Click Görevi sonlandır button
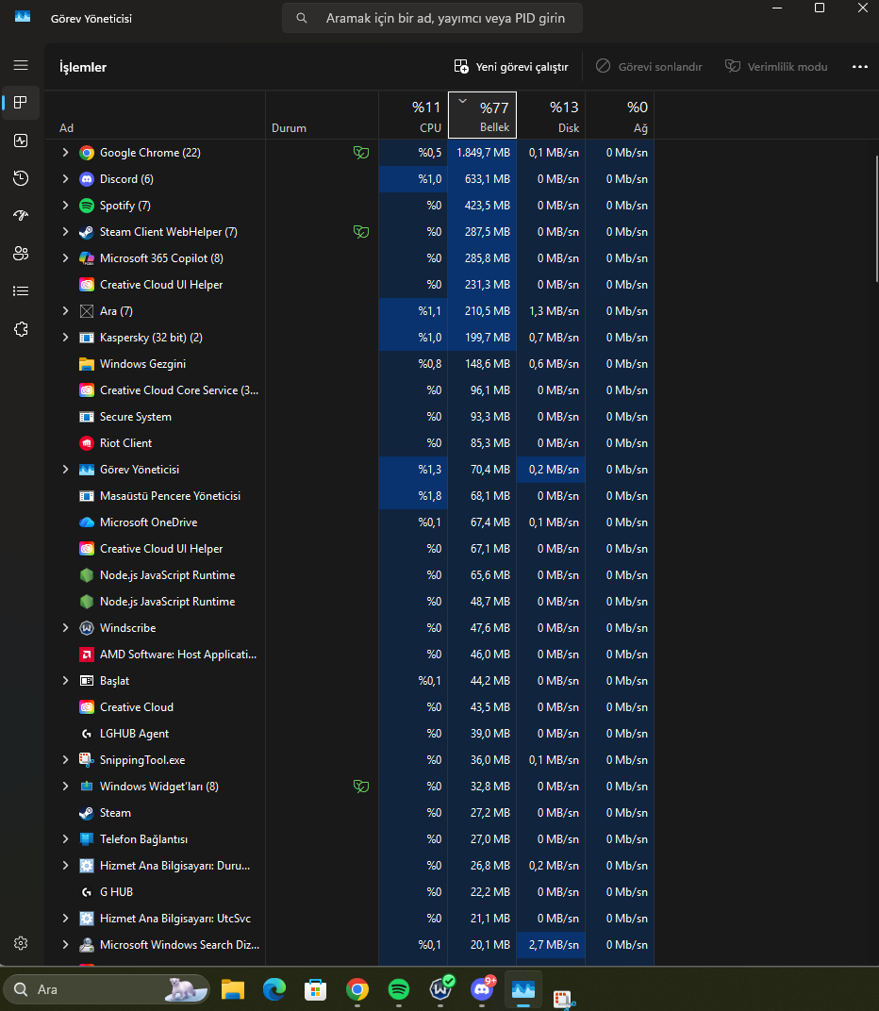This screenshot has width=879, height=1011. [x=649, y=66]
